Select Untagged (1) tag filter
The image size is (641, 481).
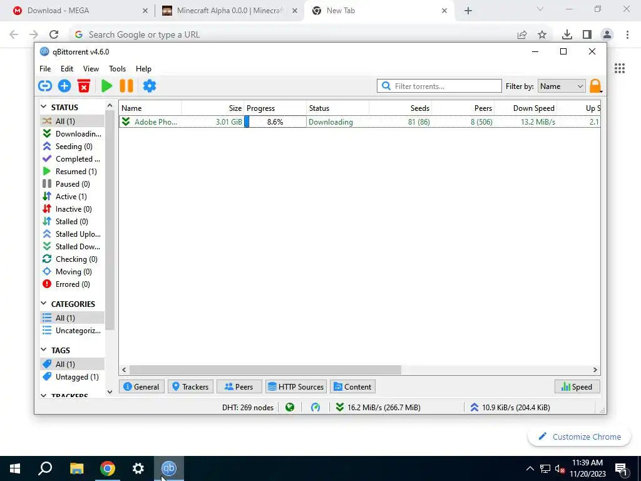click(x=73, y=376)
